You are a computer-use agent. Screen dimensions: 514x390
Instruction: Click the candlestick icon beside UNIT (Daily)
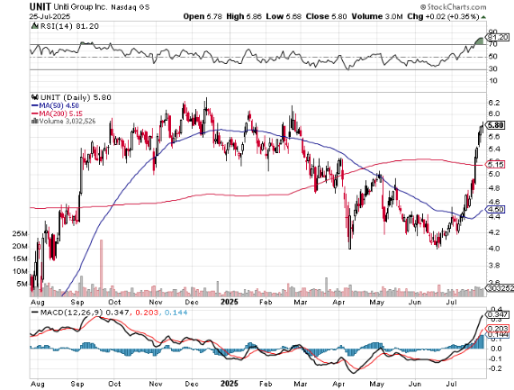coord(35,97)
